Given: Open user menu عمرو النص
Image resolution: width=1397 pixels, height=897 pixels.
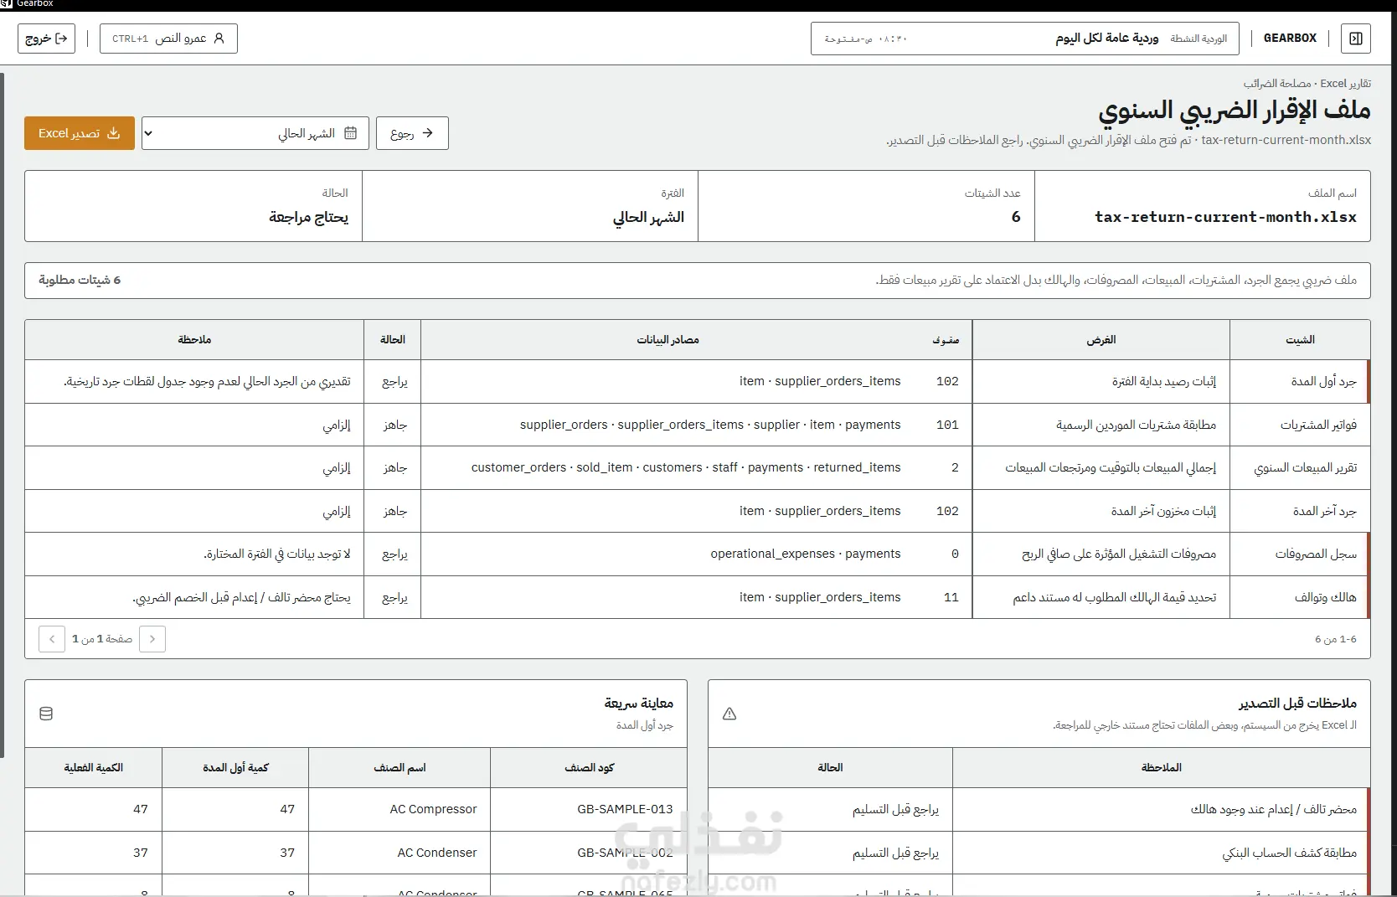Looking at the screenshot, I should coord(168,39).
